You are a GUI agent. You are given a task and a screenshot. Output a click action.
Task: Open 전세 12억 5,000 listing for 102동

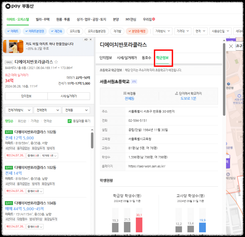[x=20, y=138]
